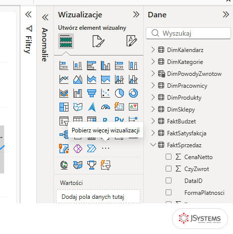Expand the FaktBudzet table
The height and width of the screenshot is (234, 233).
click(153, 121)
